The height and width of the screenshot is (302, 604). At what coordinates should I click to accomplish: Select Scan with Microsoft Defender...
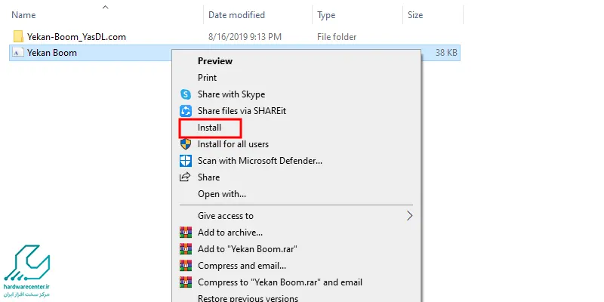[x=260, y=161]
